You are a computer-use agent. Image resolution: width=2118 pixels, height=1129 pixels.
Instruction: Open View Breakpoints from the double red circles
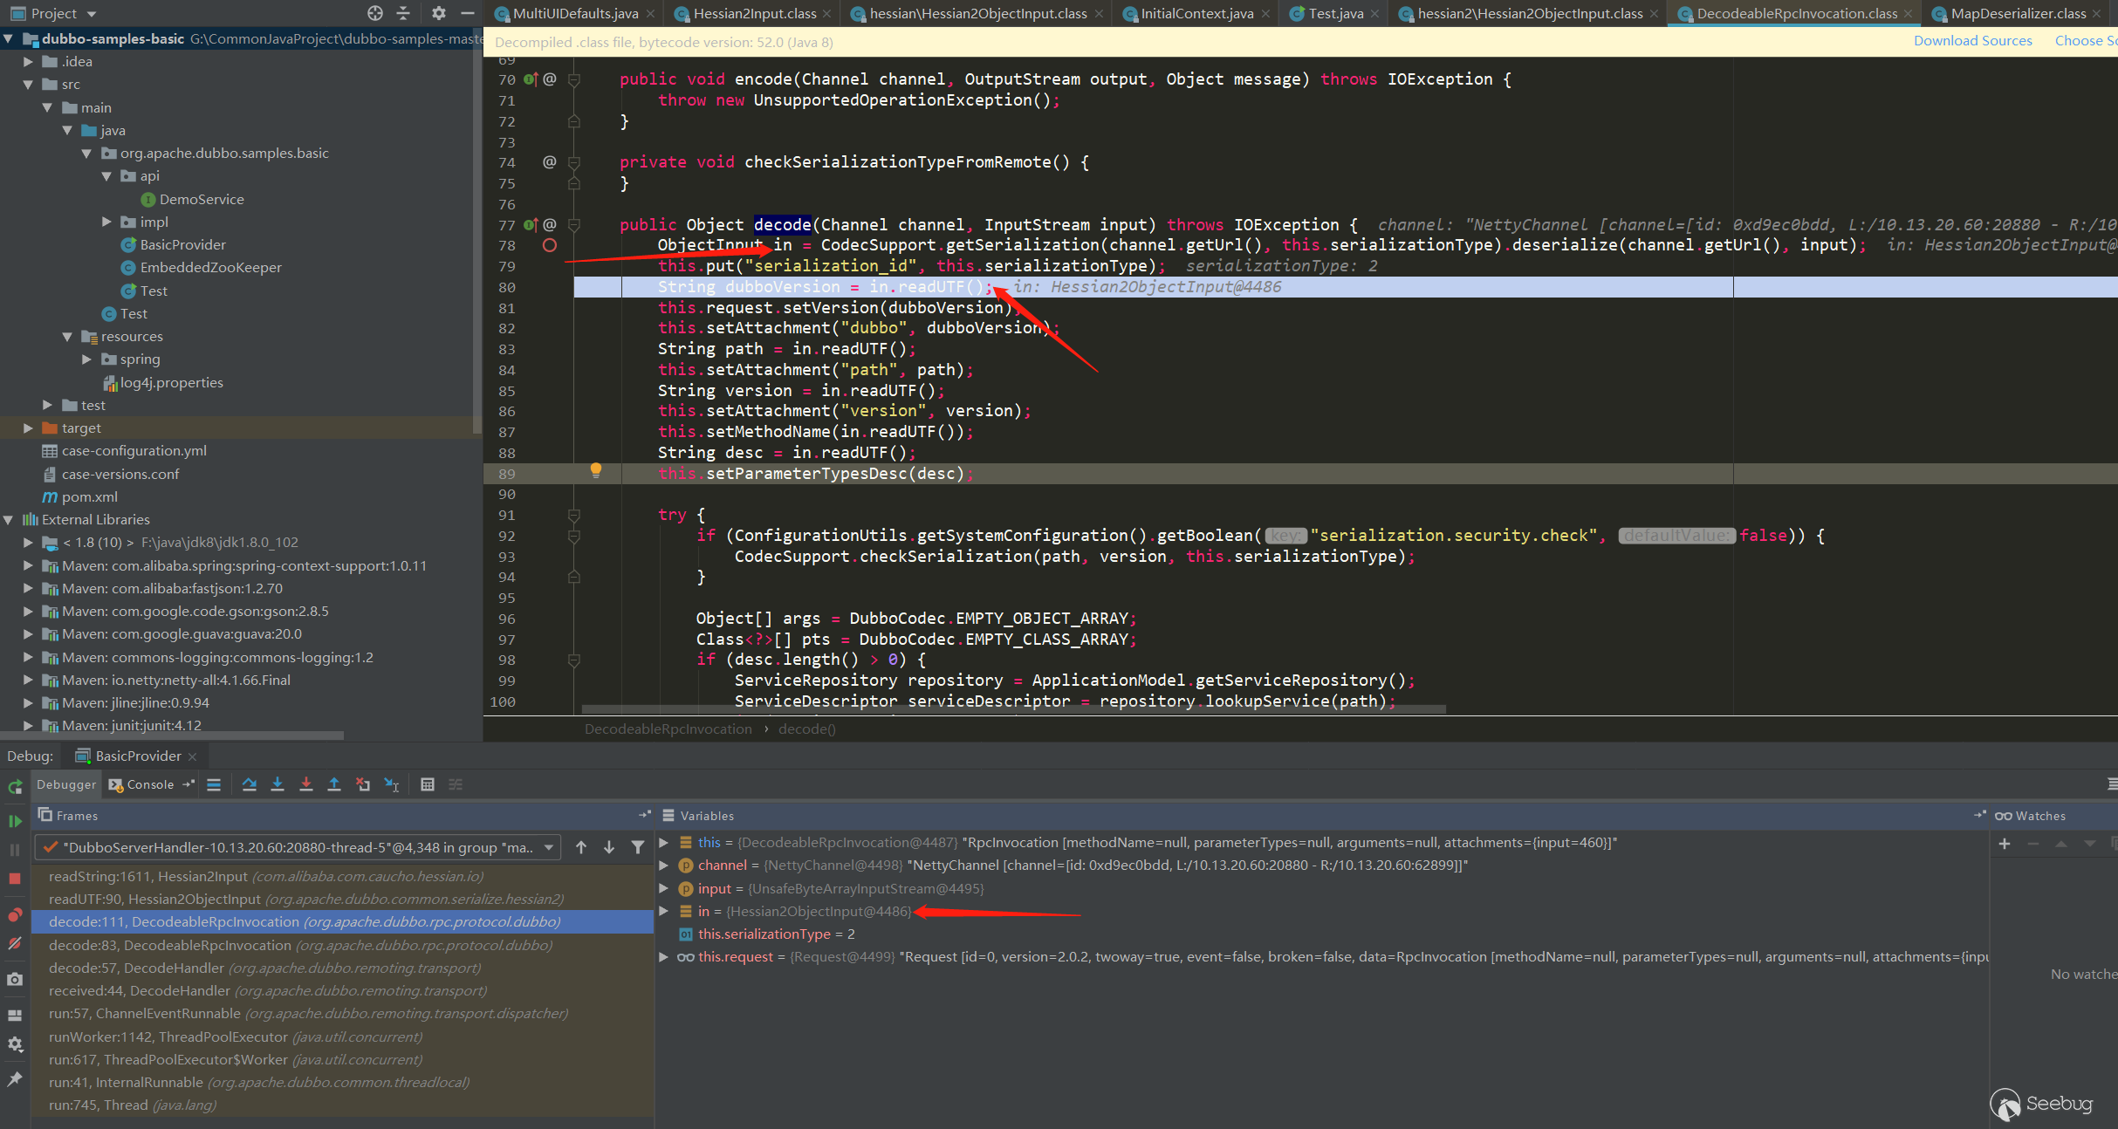(x=15, y=914)
